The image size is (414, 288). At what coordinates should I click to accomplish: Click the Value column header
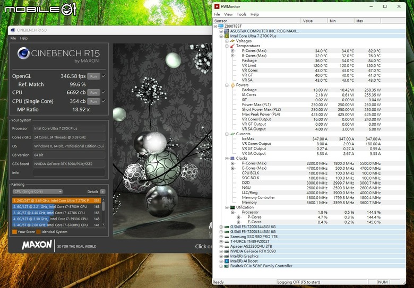coord(314,21)
